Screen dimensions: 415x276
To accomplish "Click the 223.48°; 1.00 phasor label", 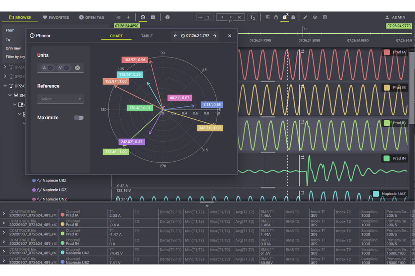I will [x=116, y=152].
